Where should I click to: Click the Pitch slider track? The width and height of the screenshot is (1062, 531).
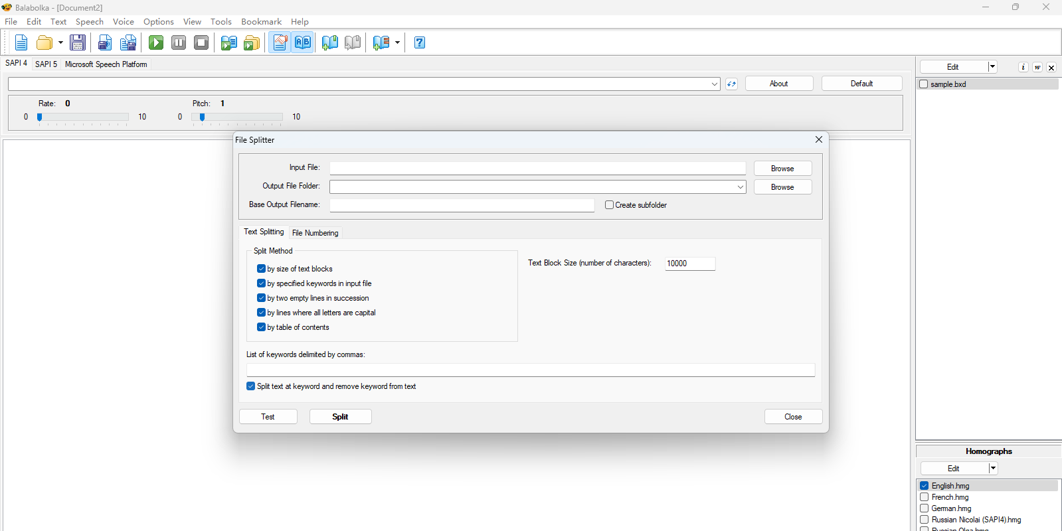click(x=237, y=117)
